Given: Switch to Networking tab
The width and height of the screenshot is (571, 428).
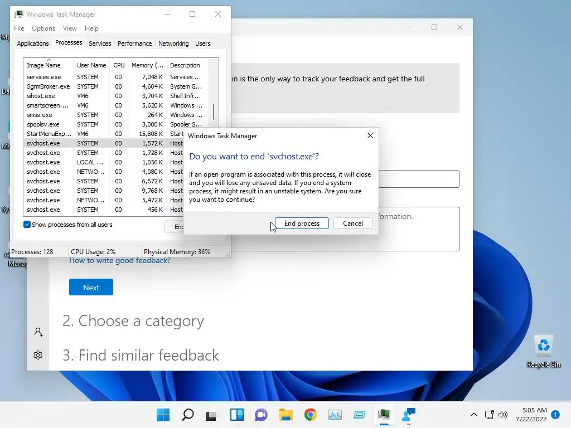Looking at the screenshot, I should [173, 43].
